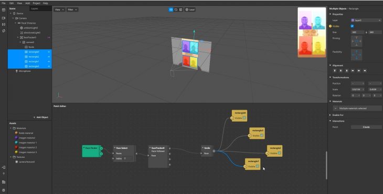Toggle Visible checkbox in rectangle1 patch node
The width and height of the screenshot is (383, 194).
pyautogui.click(x=257, y=166)
